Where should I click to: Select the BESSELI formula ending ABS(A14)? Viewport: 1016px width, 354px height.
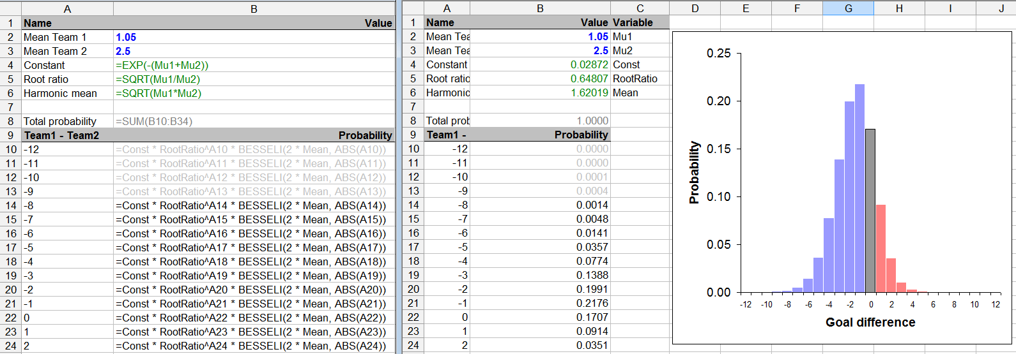(x=254, y=205)
